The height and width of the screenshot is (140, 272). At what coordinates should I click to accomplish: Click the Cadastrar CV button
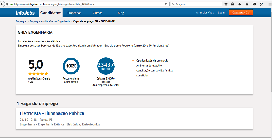tap(241, 13)
